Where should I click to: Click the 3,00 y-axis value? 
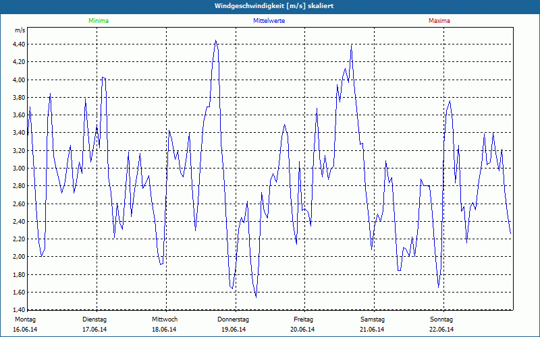[x=20, y=168]
